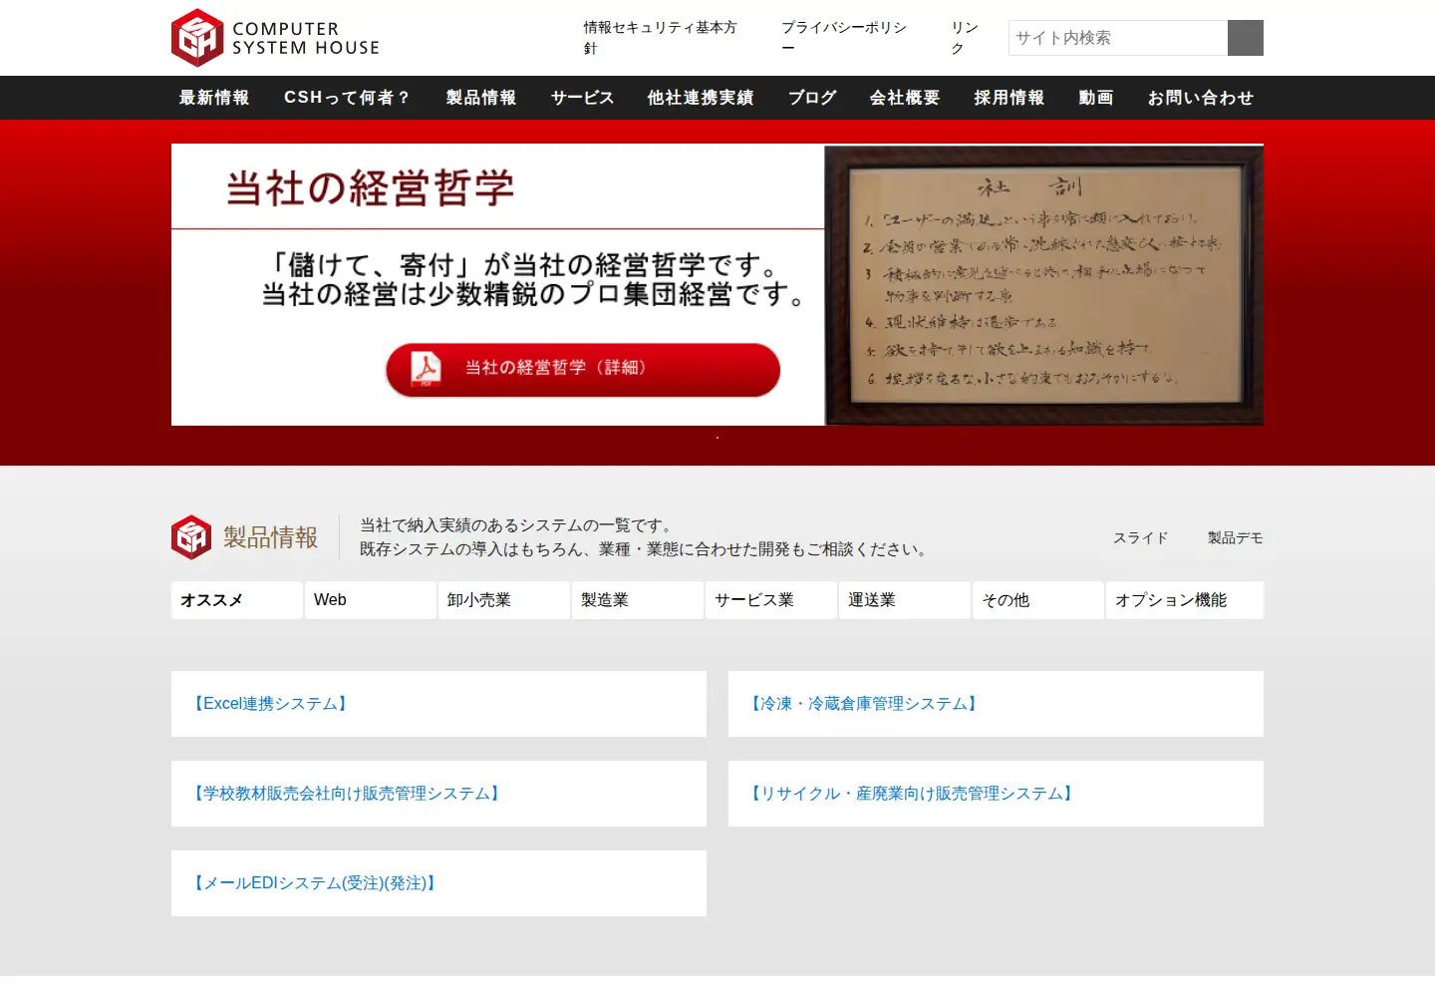This screenshot has height=997, width=1435.
Task: Open 採用情報 menu item
Action: (x=1009, y=98)
